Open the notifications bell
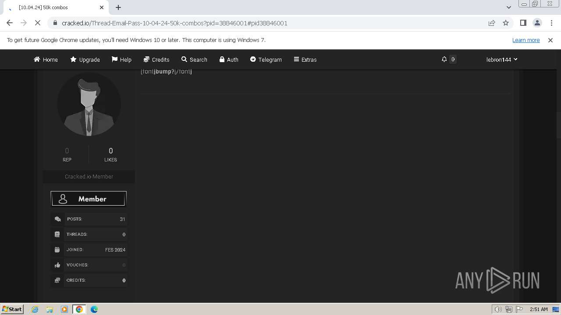Image resolution: width=561 pixels, height=315 pixels. [444, 59]
